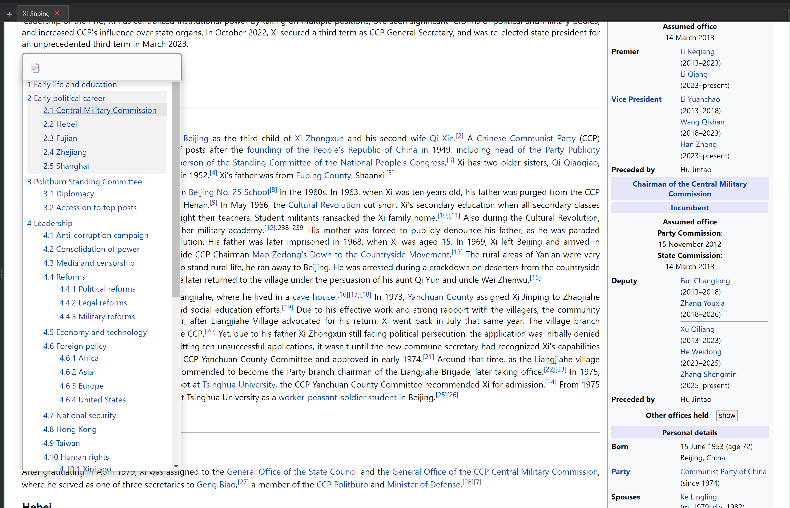The width and height of the screenshot is (790, 508).
Task: Click 2.5 Shanghai in contents
Action: (66, 166)
